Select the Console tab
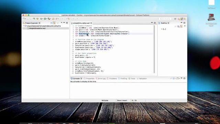This screenshot has width=220, height=124. 76,79
